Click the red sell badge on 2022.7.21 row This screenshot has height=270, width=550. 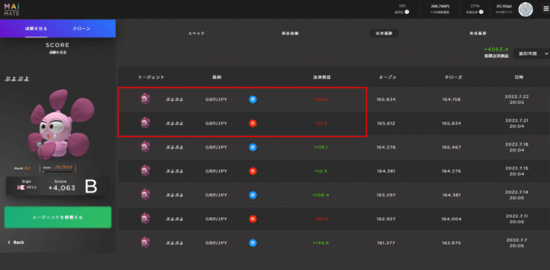pos(253,123)
